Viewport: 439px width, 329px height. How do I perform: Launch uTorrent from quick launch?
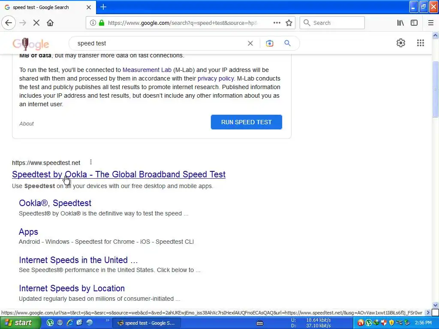(50, 323)
